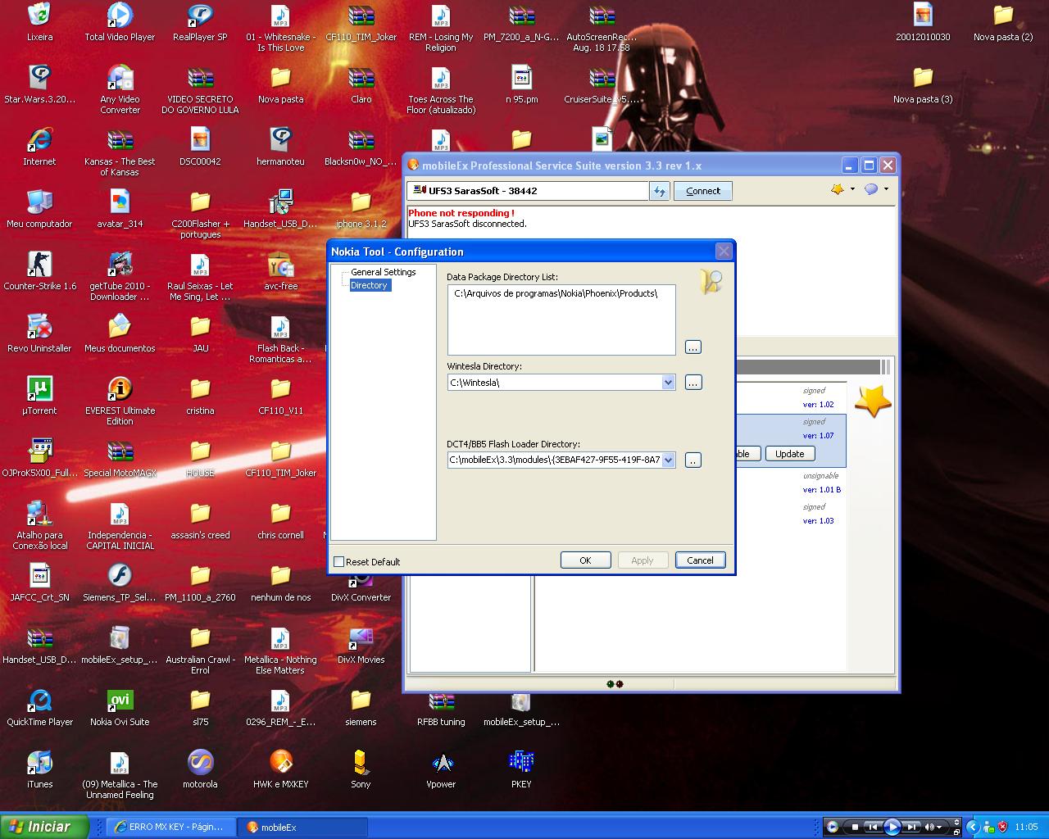Browse for Wintesla directory folder
This screenshot has height=839, width=1049.
(693, 383)
